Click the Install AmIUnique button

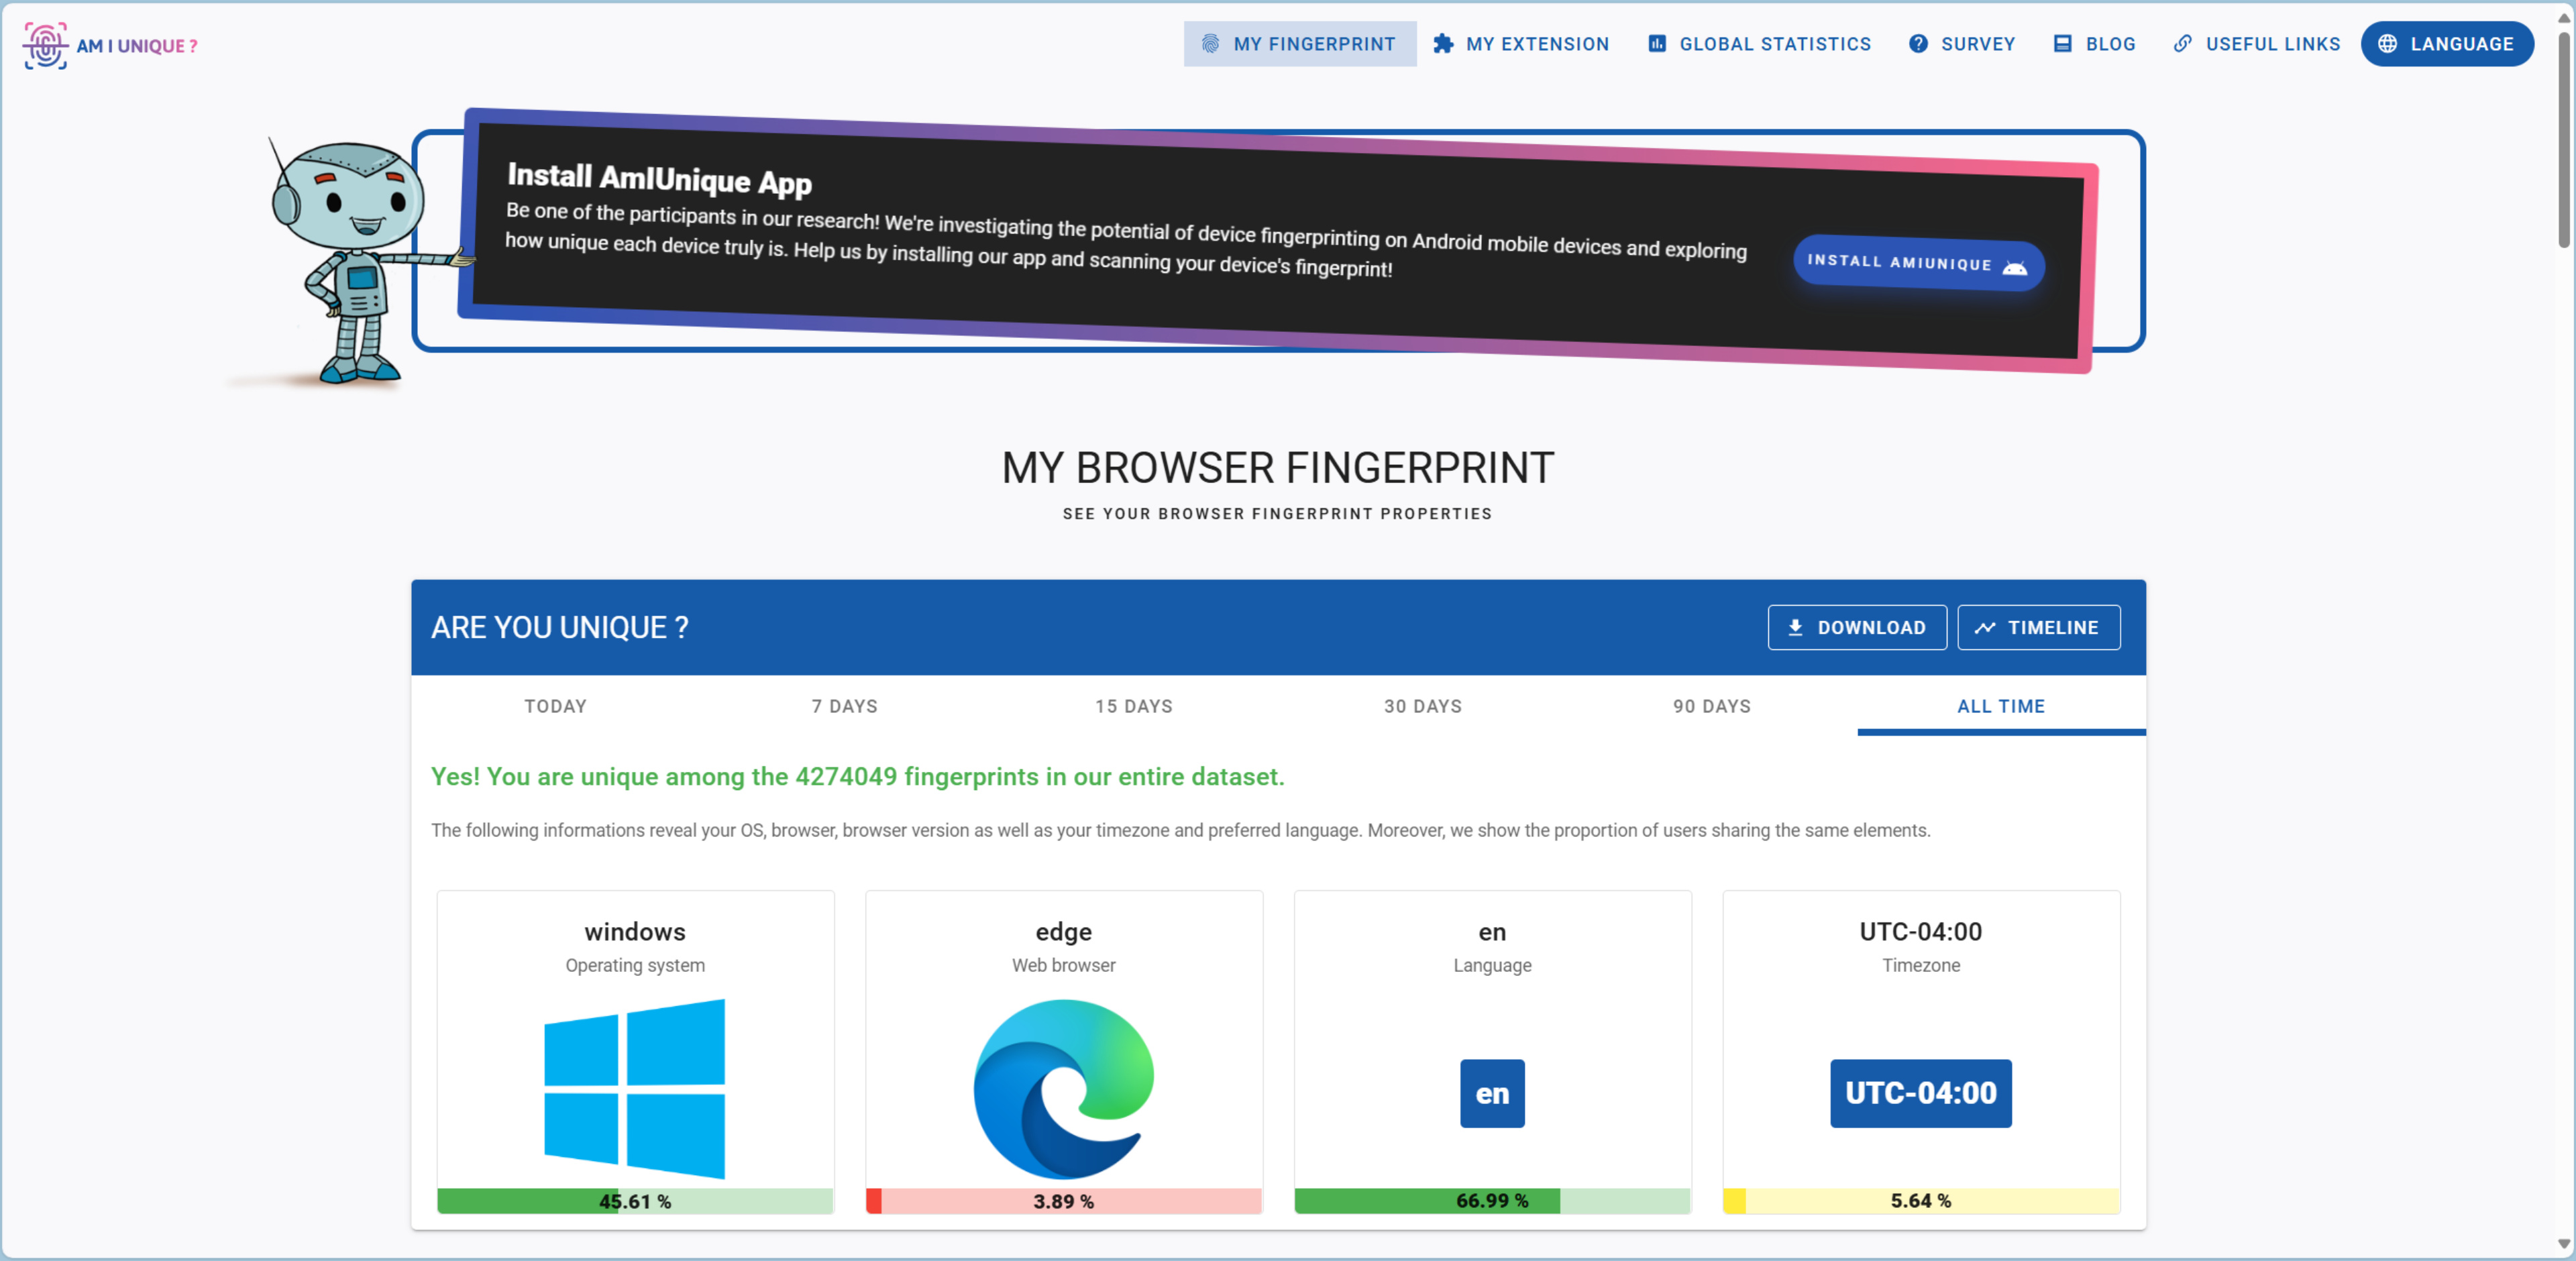click(1917, 264)
